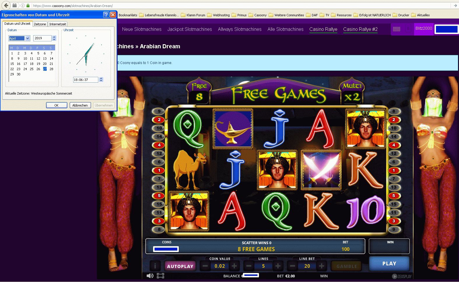Open Klamm Forum bookmark folder

click(x=193, y=15)
